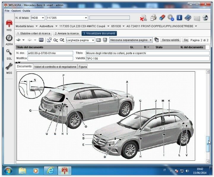The height and width of the screenshot is (177, 214).
Task: Open the blue info icon
Action: point(179,18)
